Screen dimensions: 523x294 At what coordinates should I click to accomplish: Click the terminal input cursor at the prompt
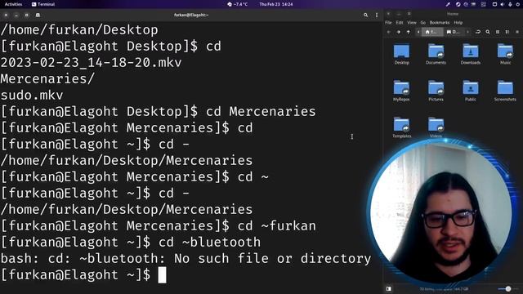click(162, 275)
